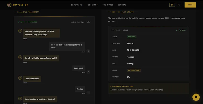This screenshot has height=104, width=203.
Task: Click the first name value "Jessica"
Action: pyautogui.click(x=130, y=43)
